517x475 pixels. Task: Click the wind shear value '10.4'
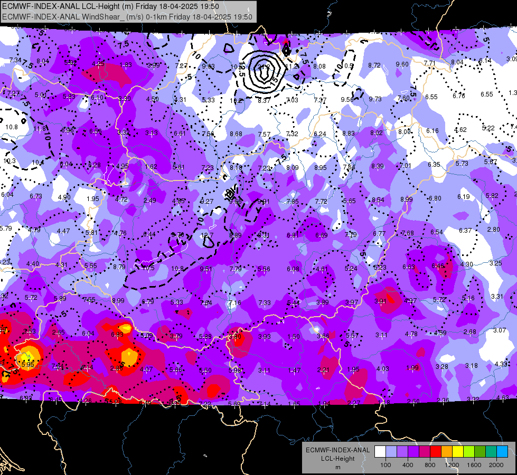pos(38,163)
